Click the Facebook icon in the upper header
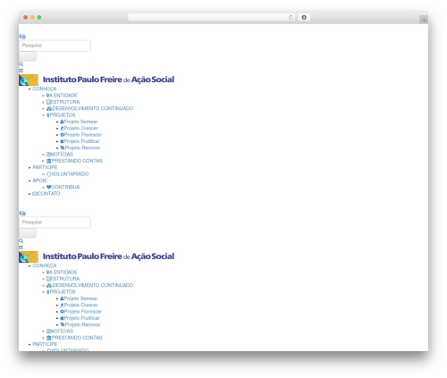Image resolution: width=447 pixels, height=378 pixels. (x=20, y=37)
